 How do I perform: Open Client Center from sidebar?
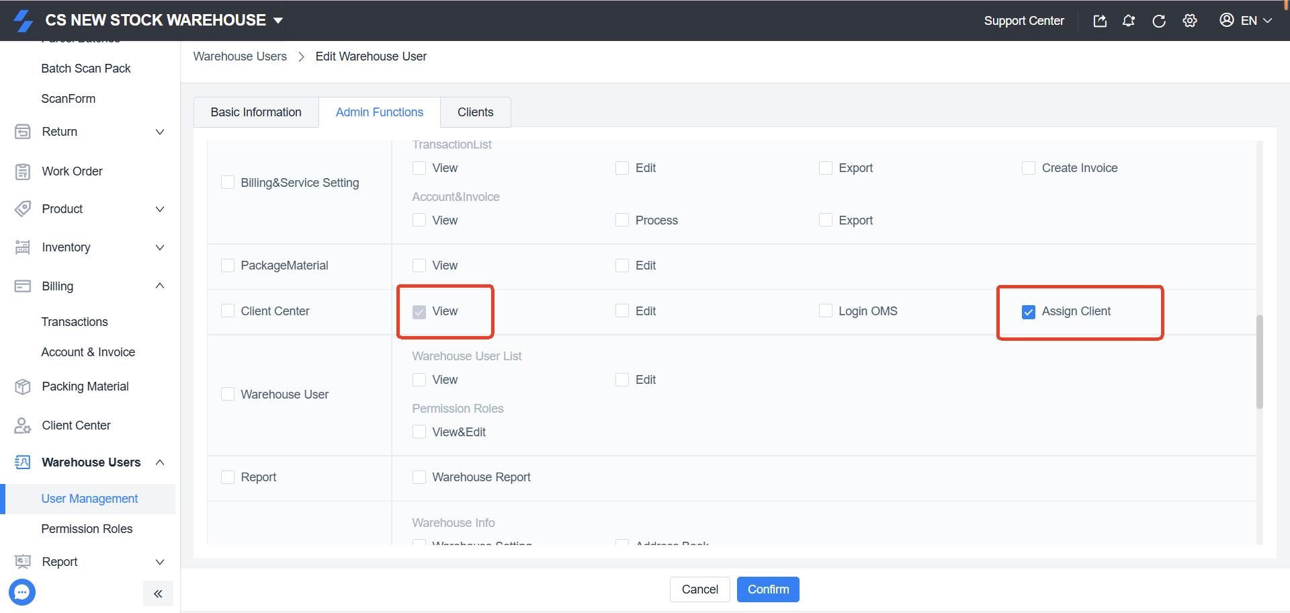[76, 425]
